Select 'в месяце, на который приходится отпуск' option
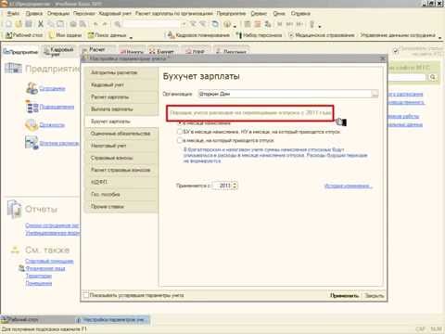 [x=180, y=140]
